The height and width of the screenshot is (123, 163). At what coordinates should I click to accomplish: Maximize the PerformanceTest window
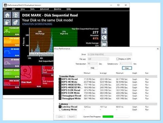click(x=118, y=5)
